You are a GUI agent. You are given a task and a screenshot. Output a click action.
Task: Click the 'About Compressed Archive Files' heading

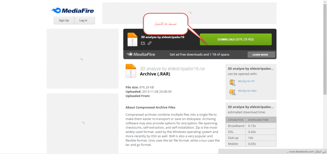(x=150, y=107)
